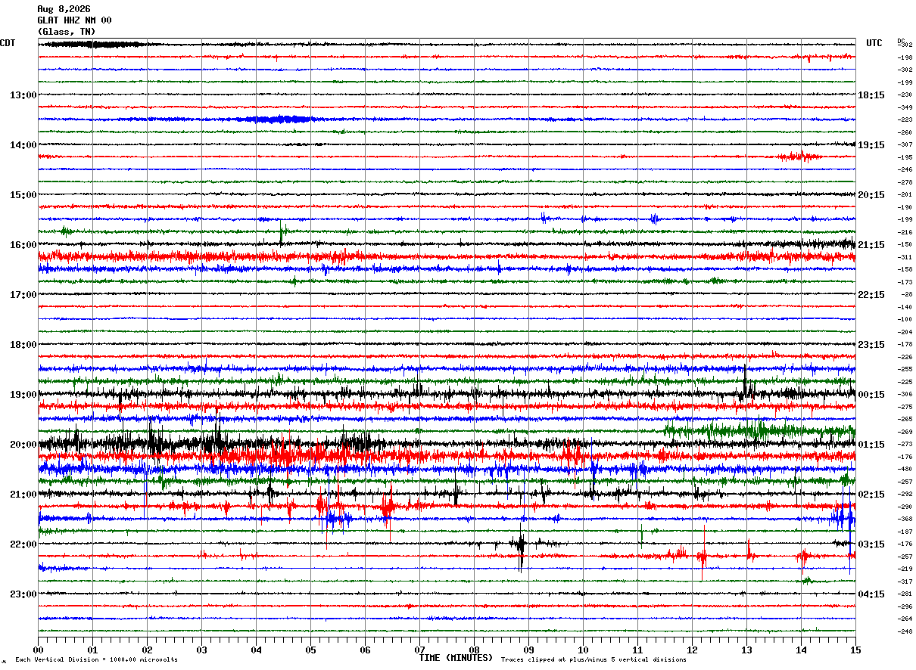Image resolution: width=916 pixels, height=670 pixels.
Task: Click the date label Aug 8,2026
Action: [64, 9]
